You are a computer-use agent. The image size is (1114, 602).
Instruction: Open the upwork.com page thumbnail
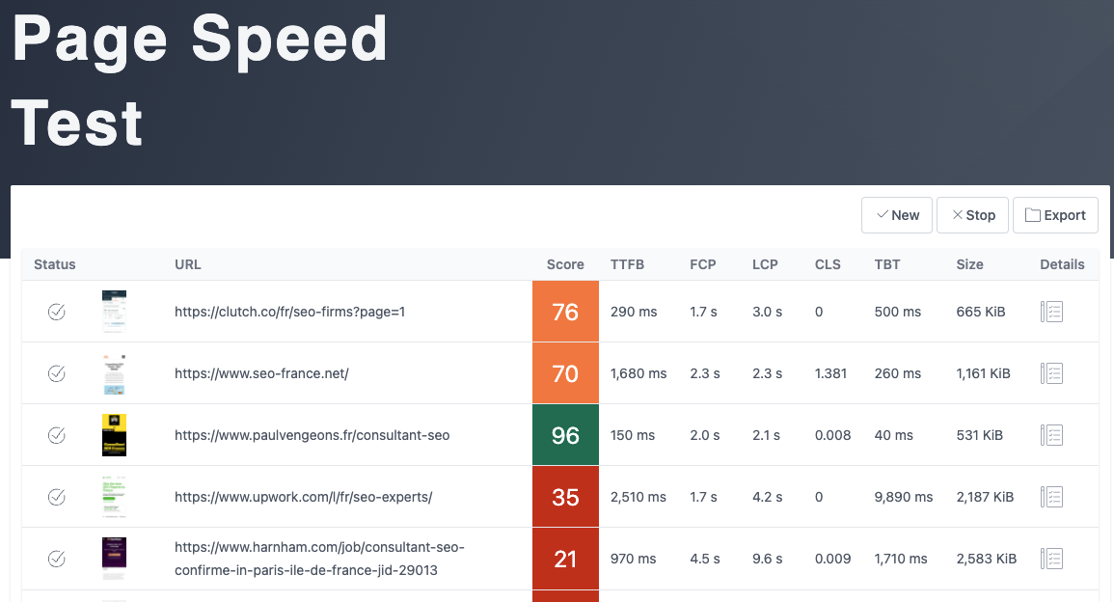pyautogui.click(x=115, y=497)
